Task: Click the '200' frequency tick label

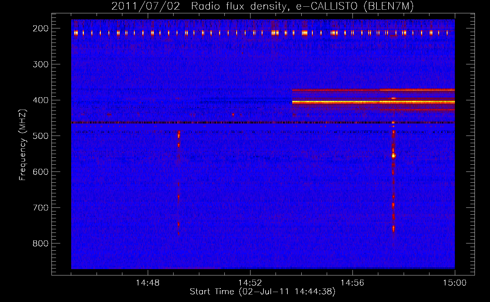Action: click(41, 28)
